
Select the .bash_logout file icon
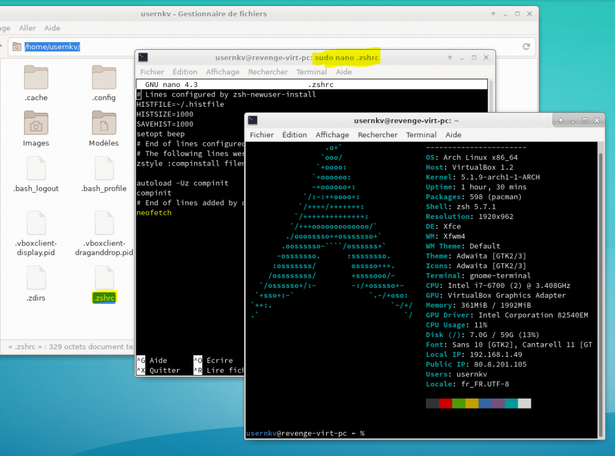tap(36, 169)
